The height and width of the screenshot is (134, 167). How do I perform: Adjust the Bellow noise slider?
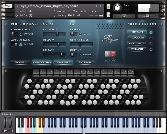point(54,44)
